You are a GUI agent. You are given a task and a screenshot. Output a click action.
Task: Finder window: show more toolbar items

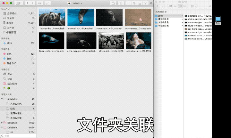(x=210, y=6)
